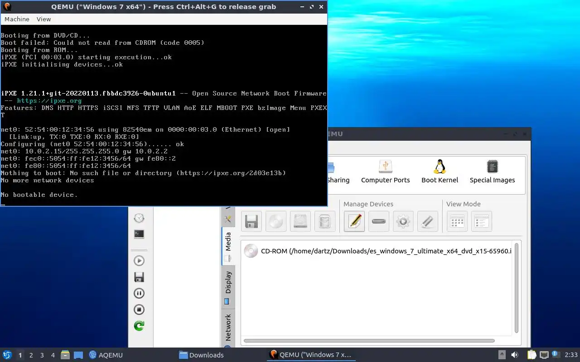This screenshot has width=580, height=362.
Task: Open the system start menu icon
Action: [x=7, y=355]
